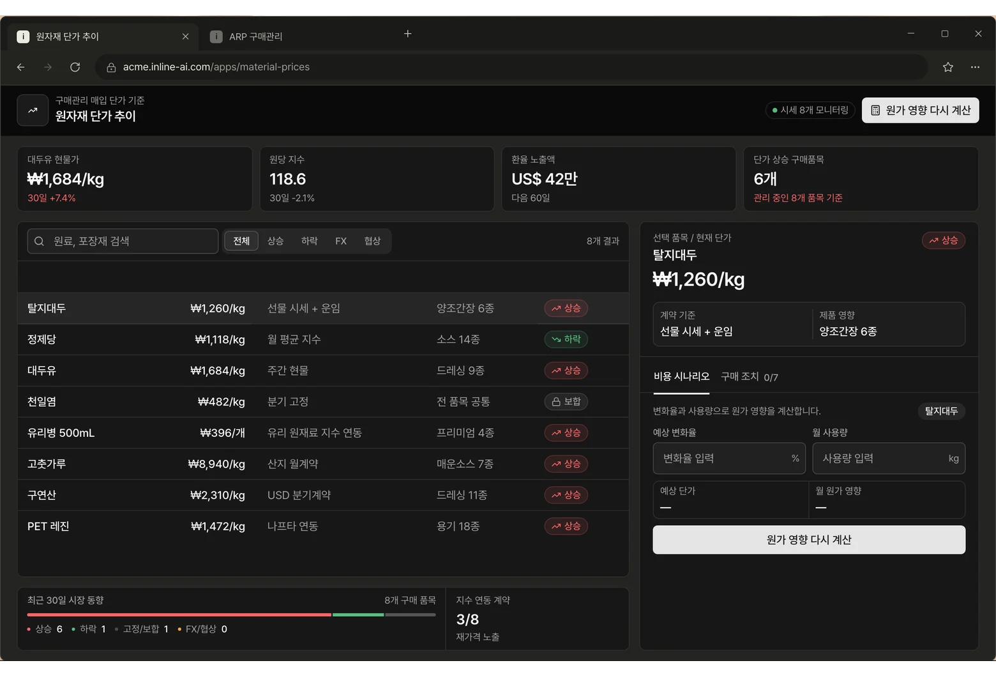Focus the 원료, 포장재 검색 field
This screenshot has width=996, height=677.
pos(123,241)
